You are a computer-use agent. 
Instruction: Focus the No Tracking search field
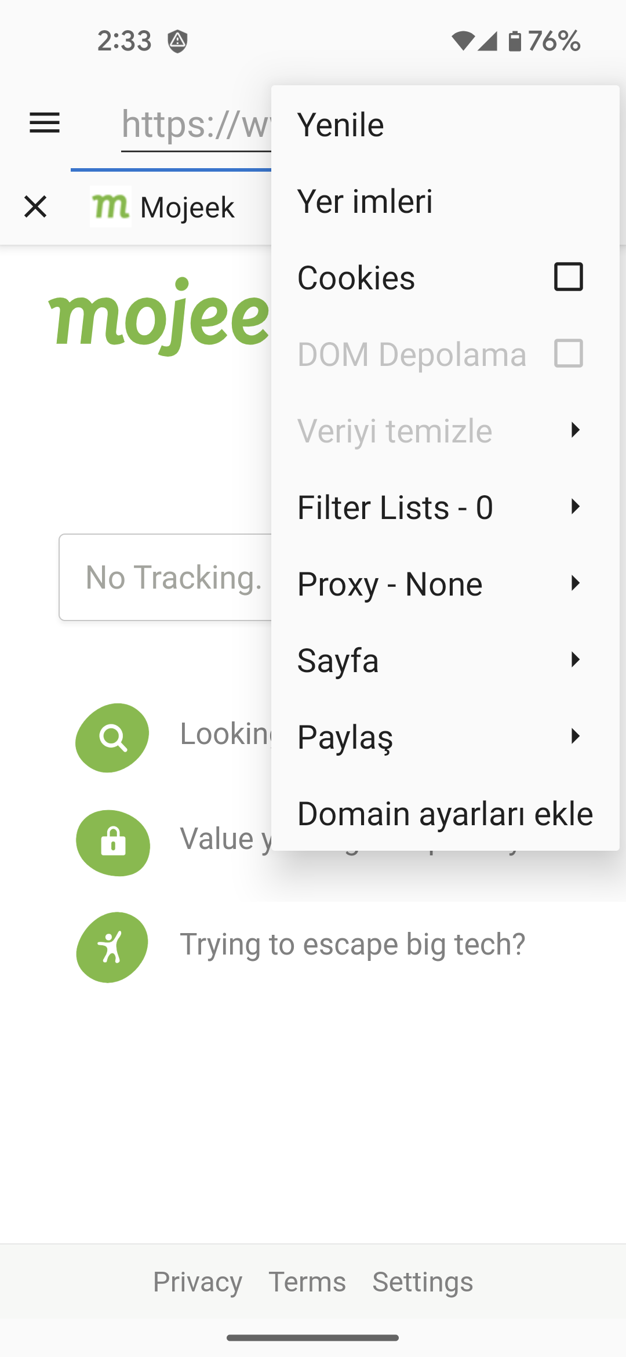click(x=168, y=578)
